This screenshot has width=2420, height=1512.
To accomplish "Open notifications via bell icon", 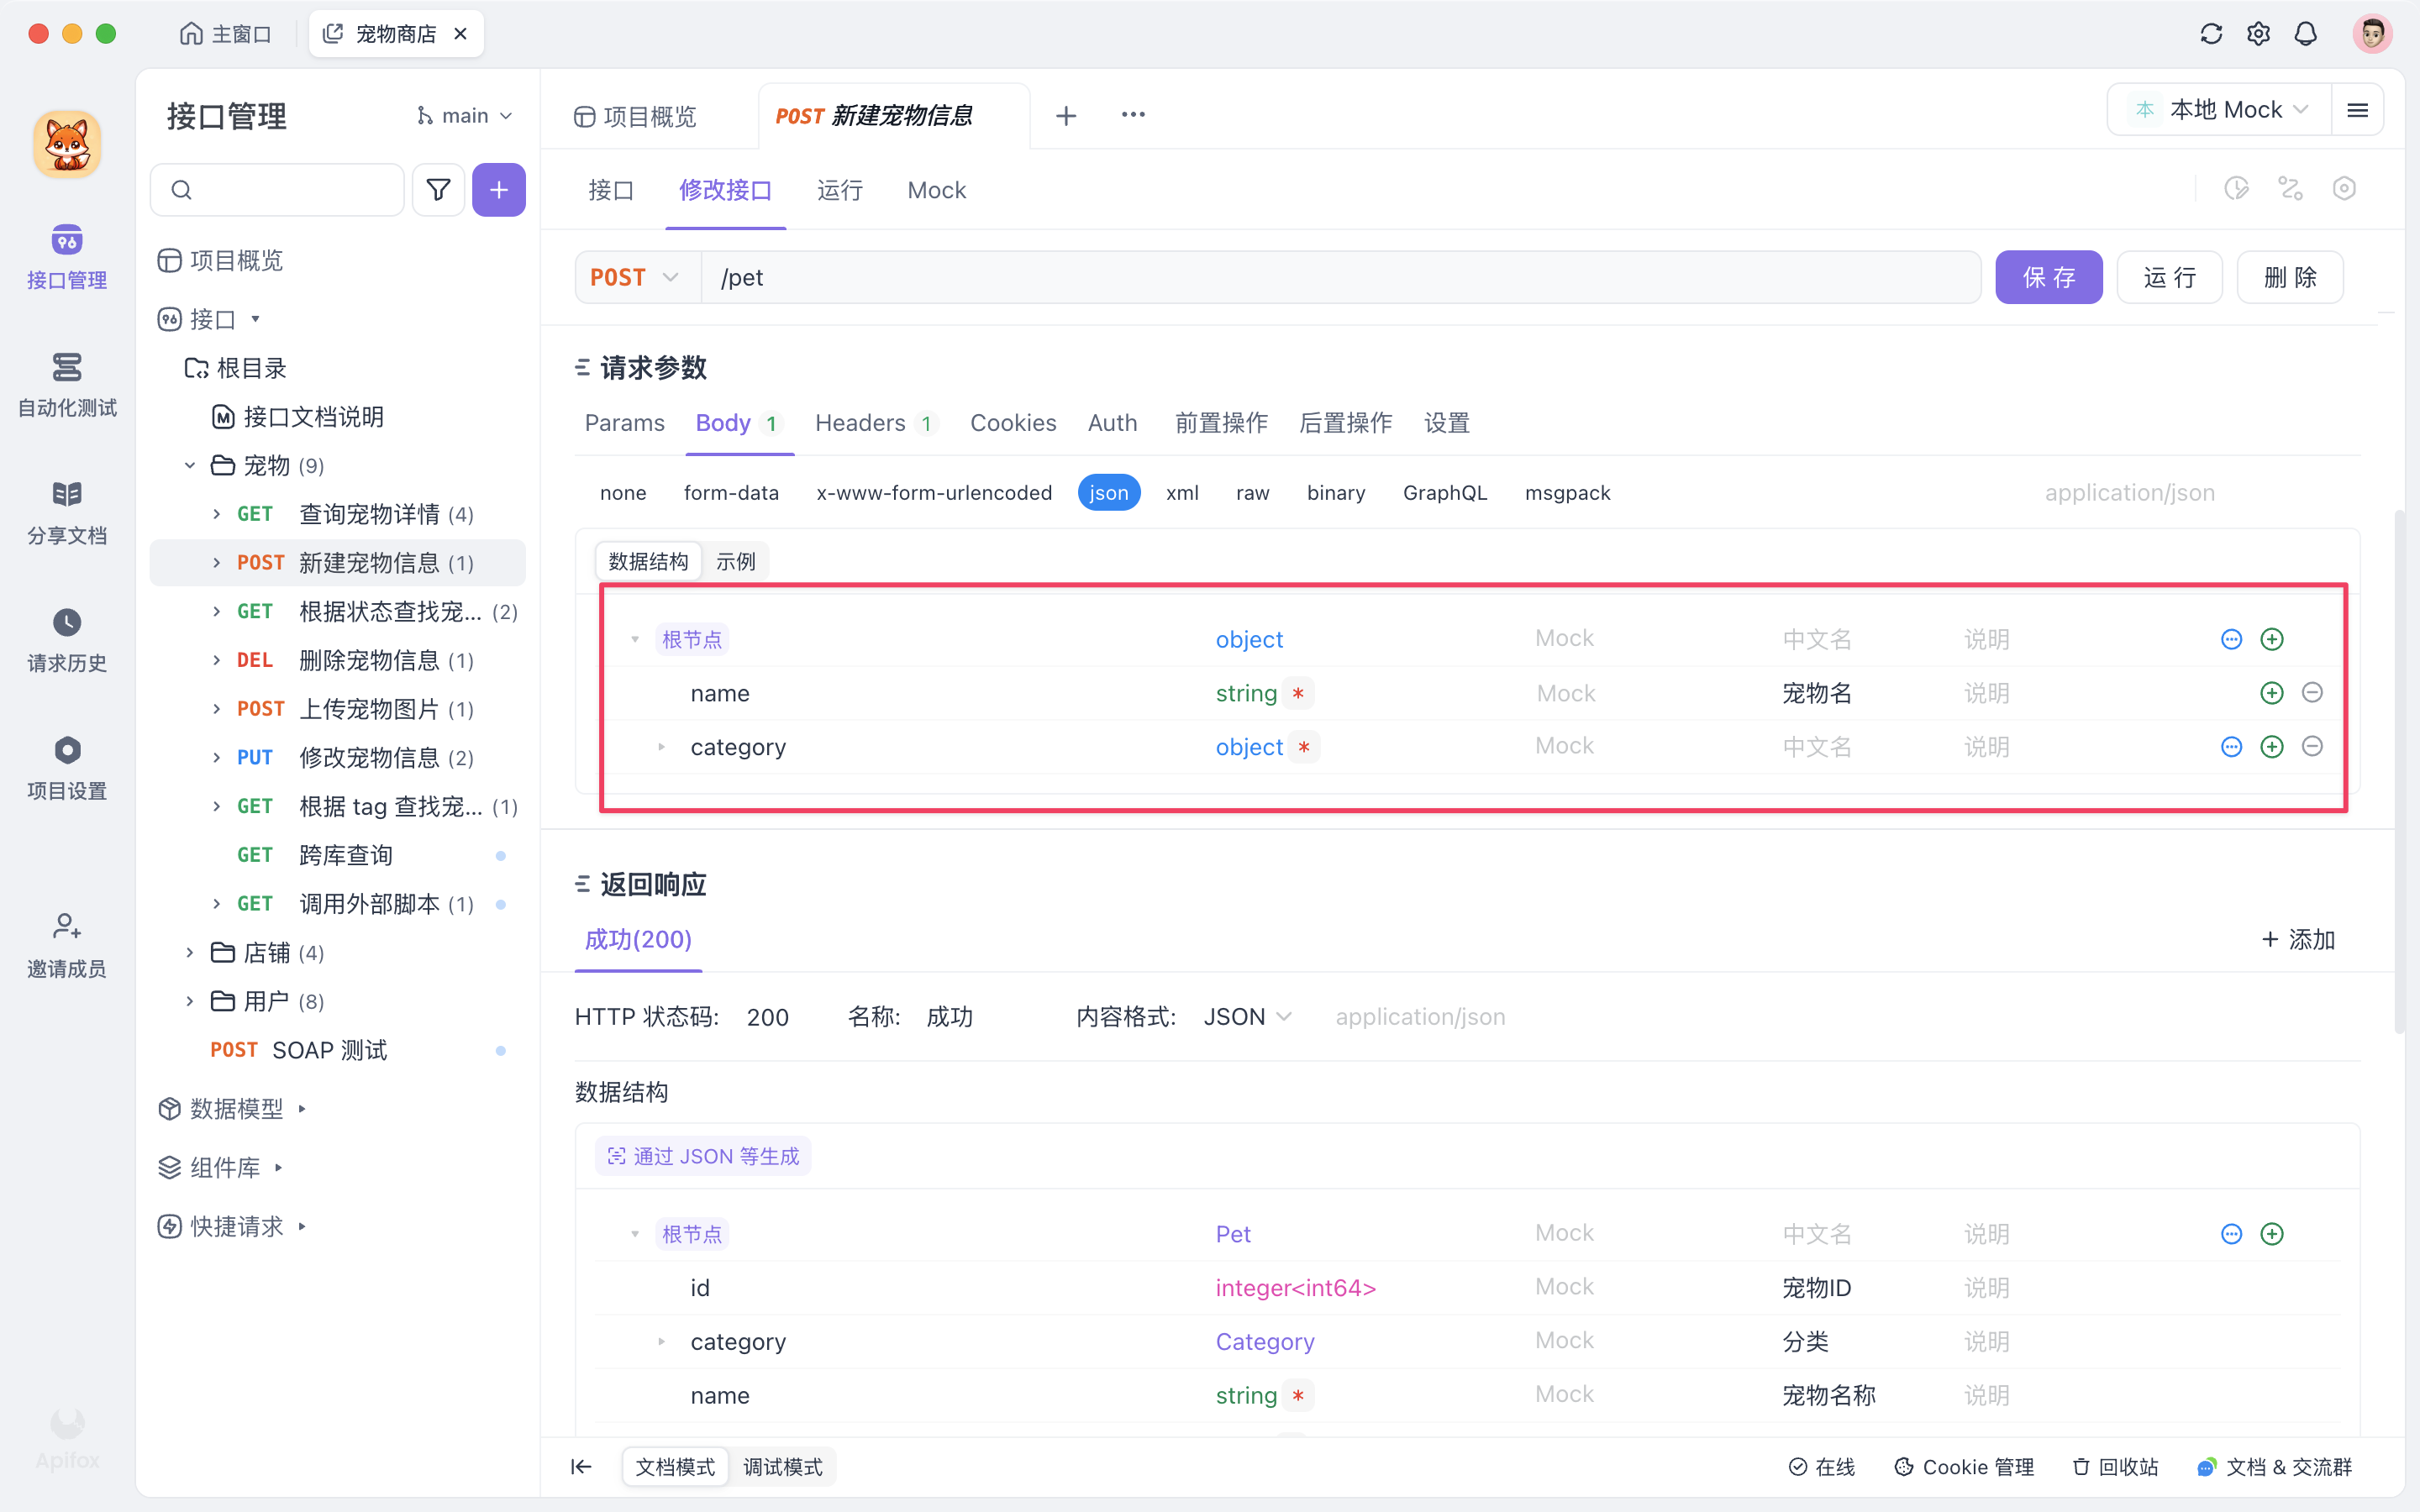I will pyautogui.click(x=2305, y=33).
